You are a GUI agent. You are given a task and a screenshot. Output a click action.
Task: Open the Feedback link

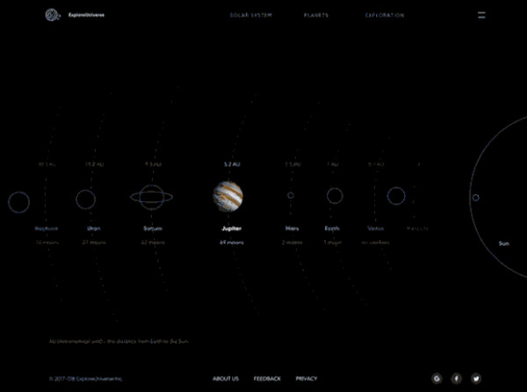point(267,378)
